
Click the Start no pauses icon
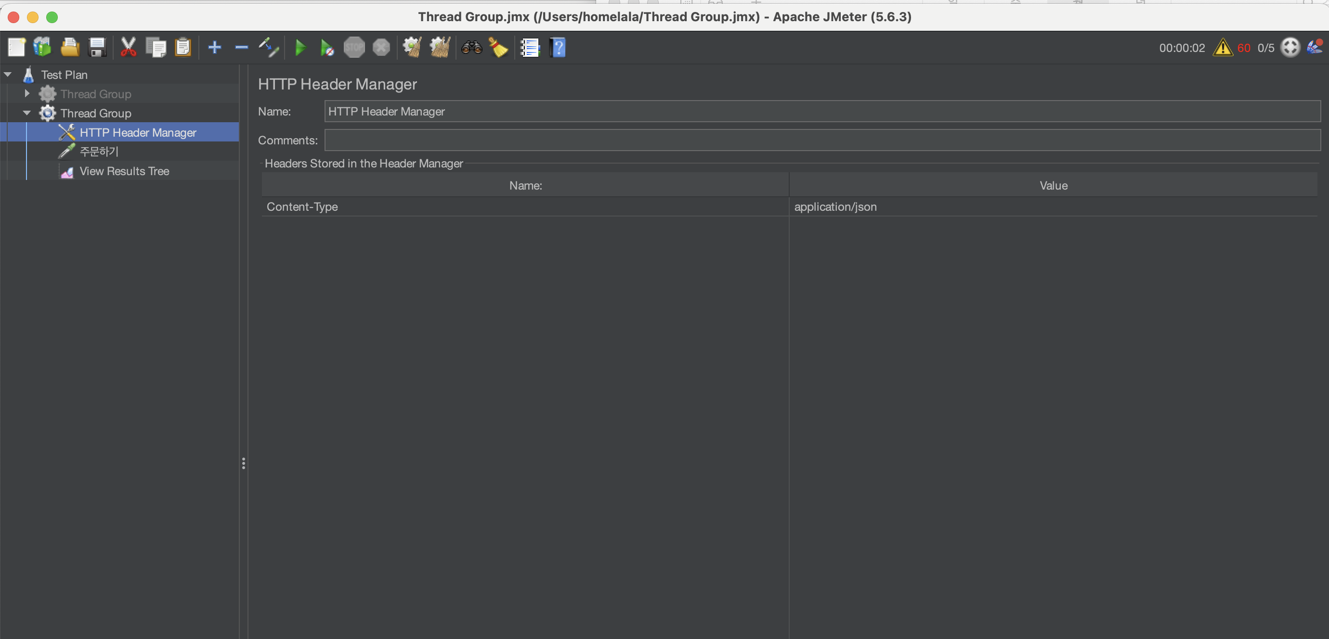click(x=327, y=48)
